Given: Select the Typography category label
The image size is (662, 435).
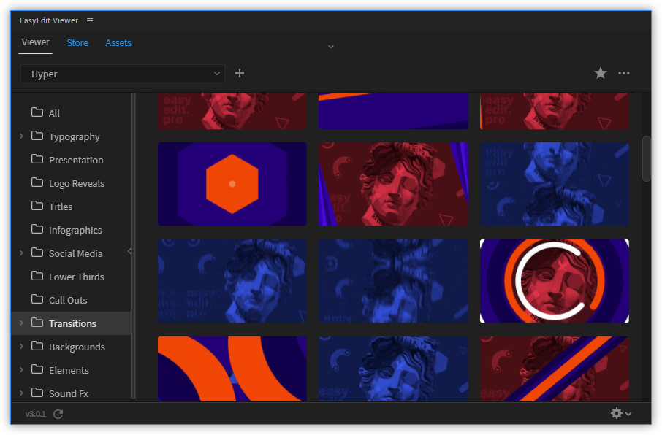Looking at the screenshot, I should point(75,136).
